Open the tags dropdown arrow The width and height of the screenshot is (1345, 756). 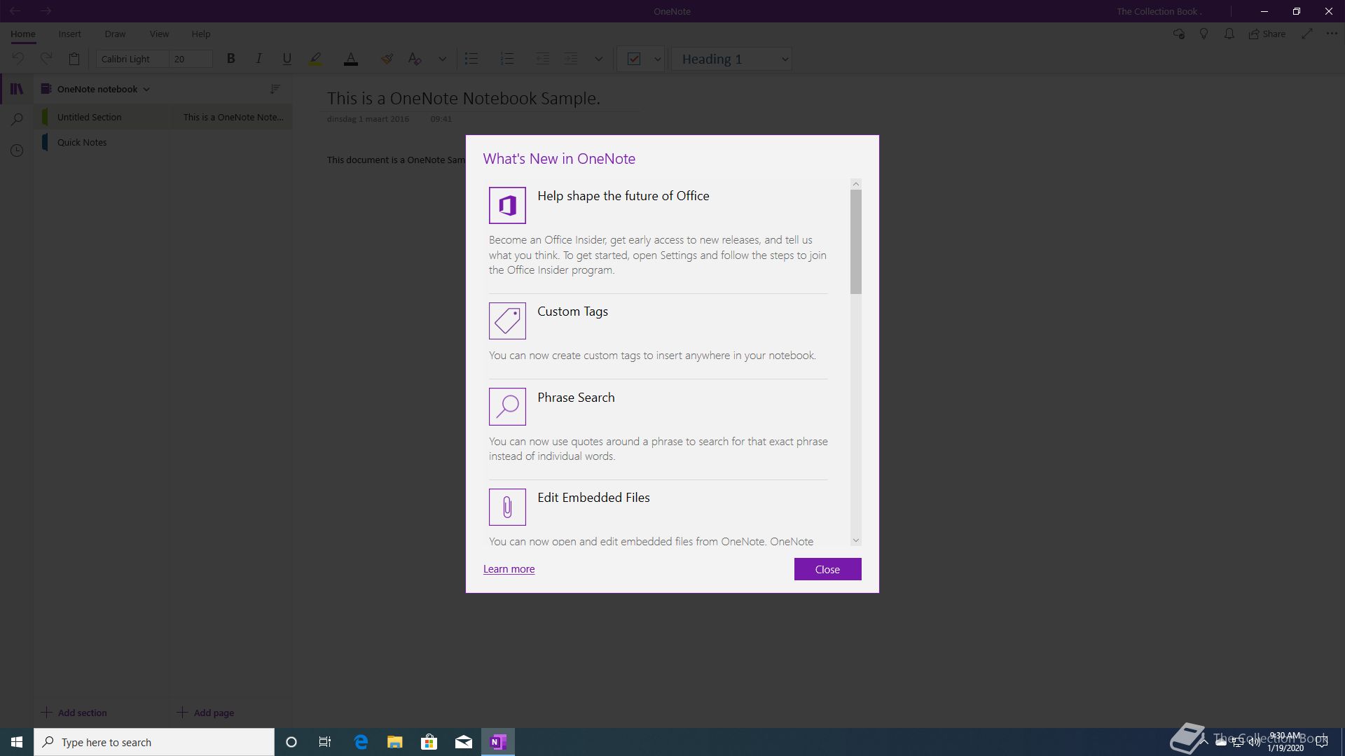pyautogui.click(x=657, y=59)
